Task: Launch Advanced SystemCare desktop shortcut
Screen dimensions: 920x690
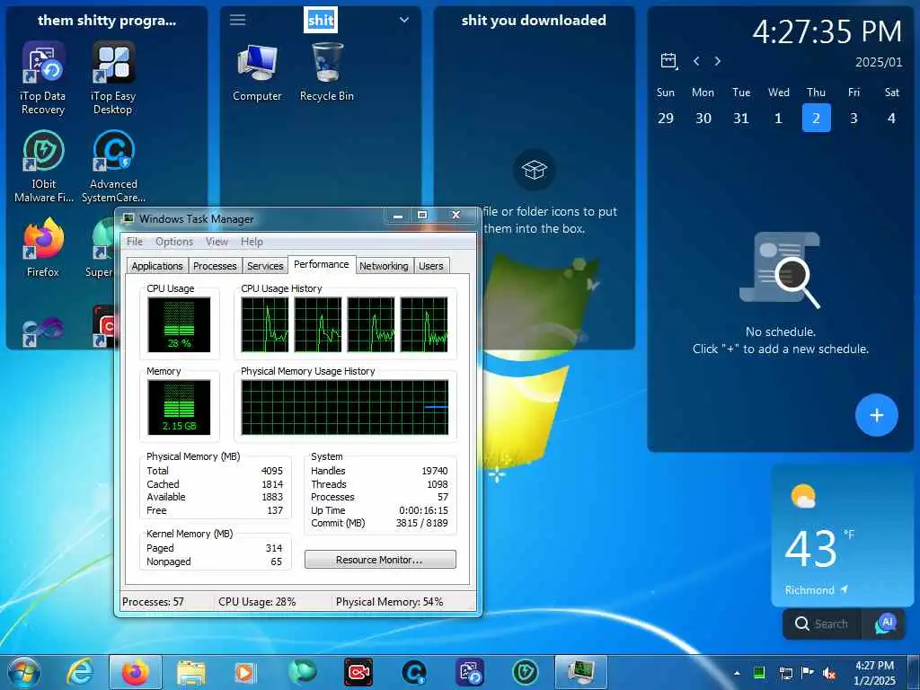Action: [113, 166]
